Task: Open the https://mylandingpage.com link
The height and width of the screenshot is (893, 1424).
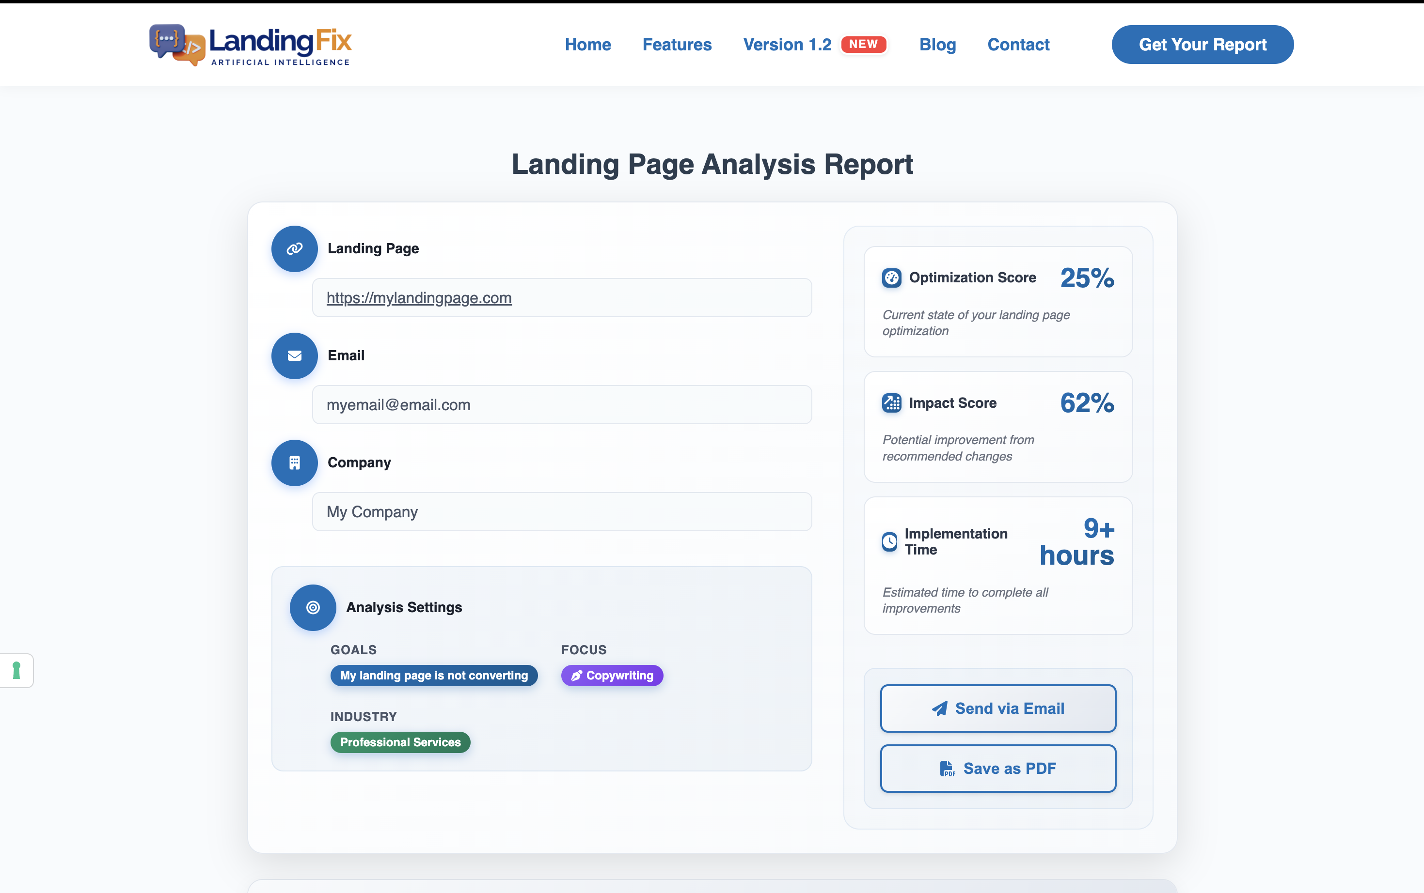Action: pos(418,298)
